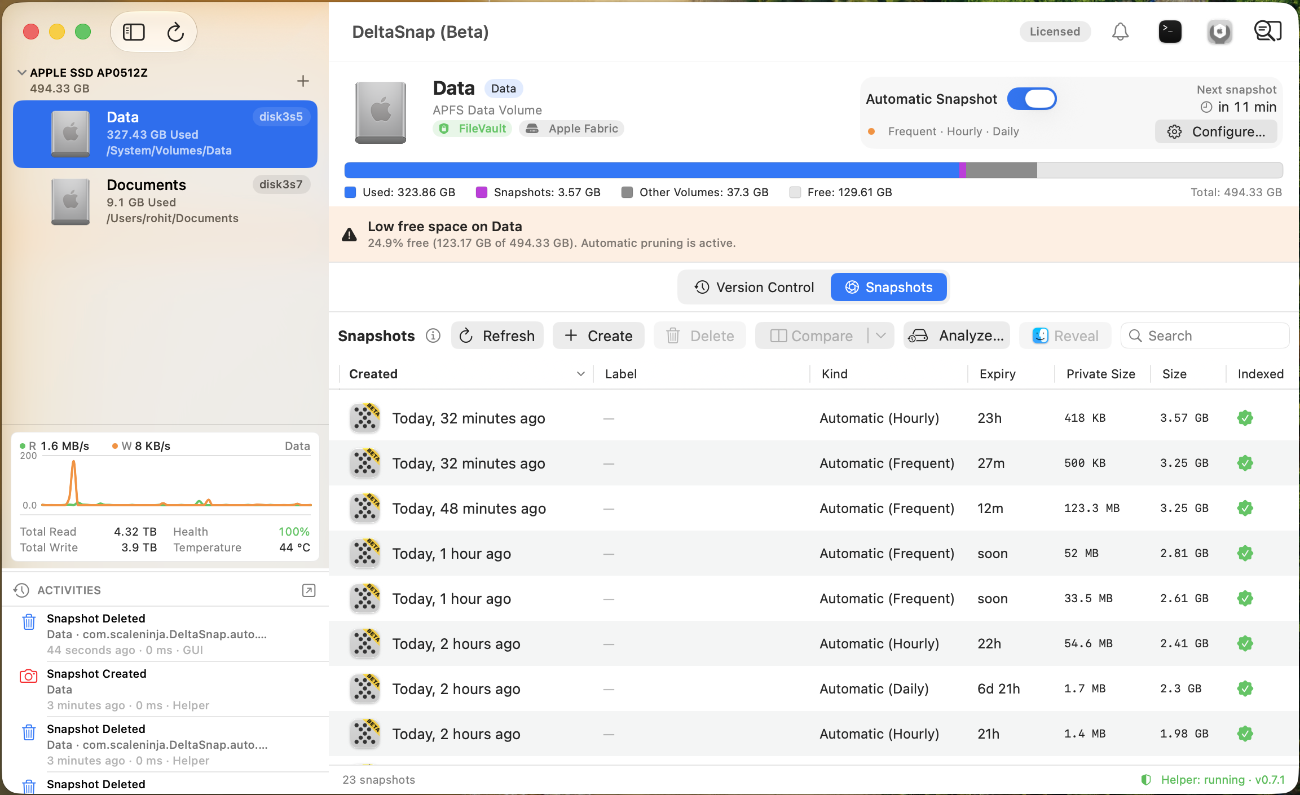Image resolution: width=1300 pixels, height=795 pixels.
Task: Click the reload arrow in the title bar
Action: point(175,32)
